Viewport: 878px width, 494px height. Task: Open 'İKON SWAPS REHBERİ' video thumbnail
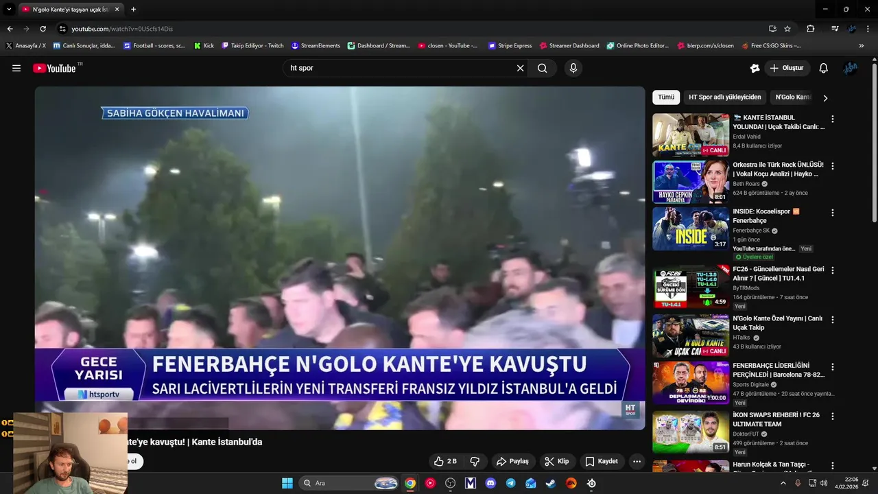click(x=691, y=432)
